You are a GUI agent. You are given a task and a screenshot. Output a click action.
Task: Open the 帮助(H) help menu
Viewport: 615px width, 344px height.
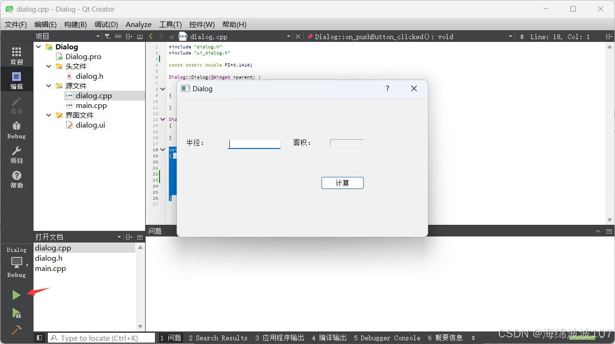point(234,24)
